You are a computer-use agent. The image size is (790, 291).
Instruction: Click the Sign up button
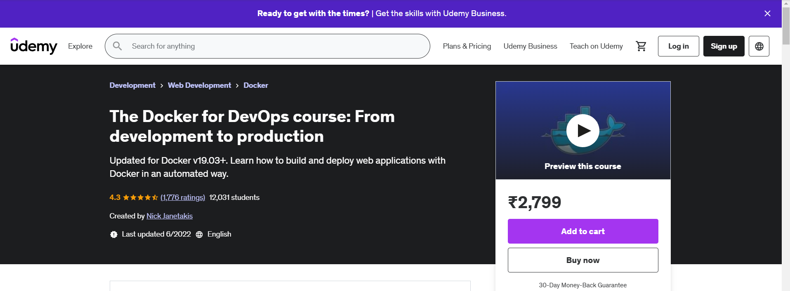pyautogui.click(x=724, y=46)
